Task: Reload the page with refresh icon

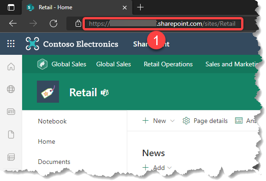Action: (53, 23)
